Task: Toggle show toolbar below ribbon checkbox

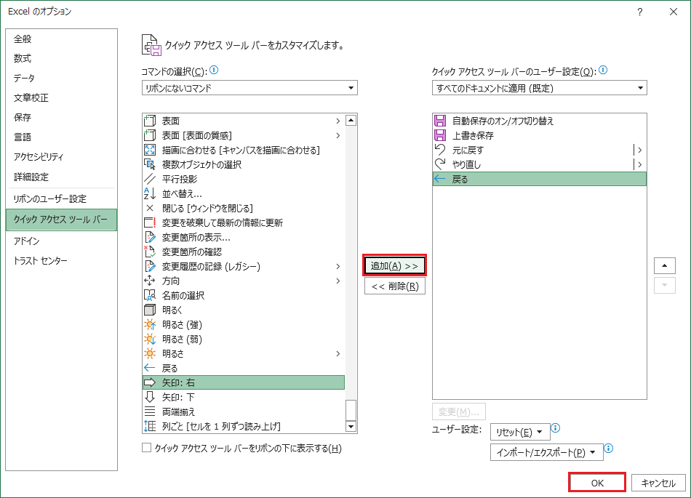Action: coord(147,449)
